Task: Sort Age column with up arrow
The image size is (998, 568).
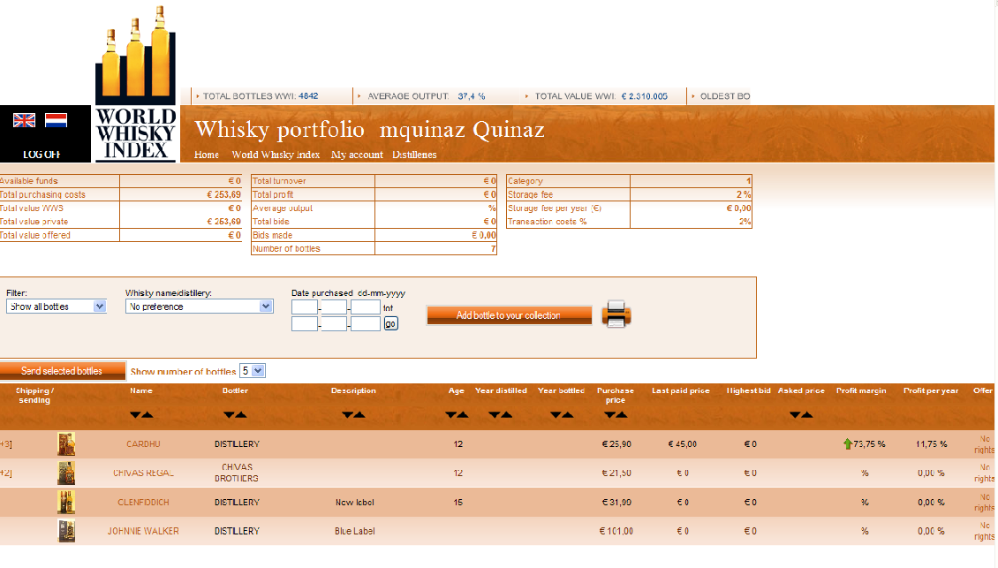Action: point(463,414)
